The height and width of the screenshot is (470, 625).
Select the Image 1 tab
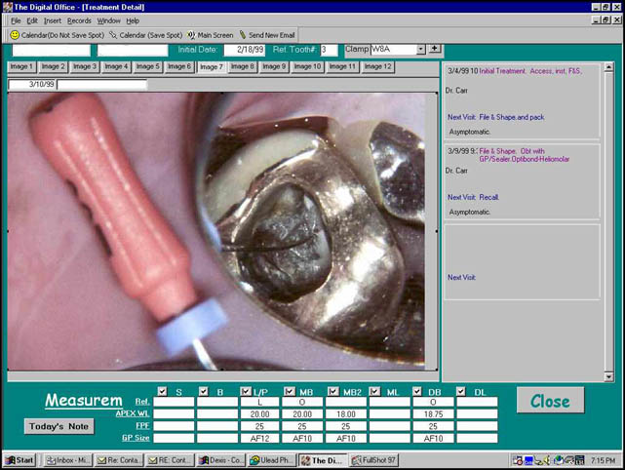[20, 66]
